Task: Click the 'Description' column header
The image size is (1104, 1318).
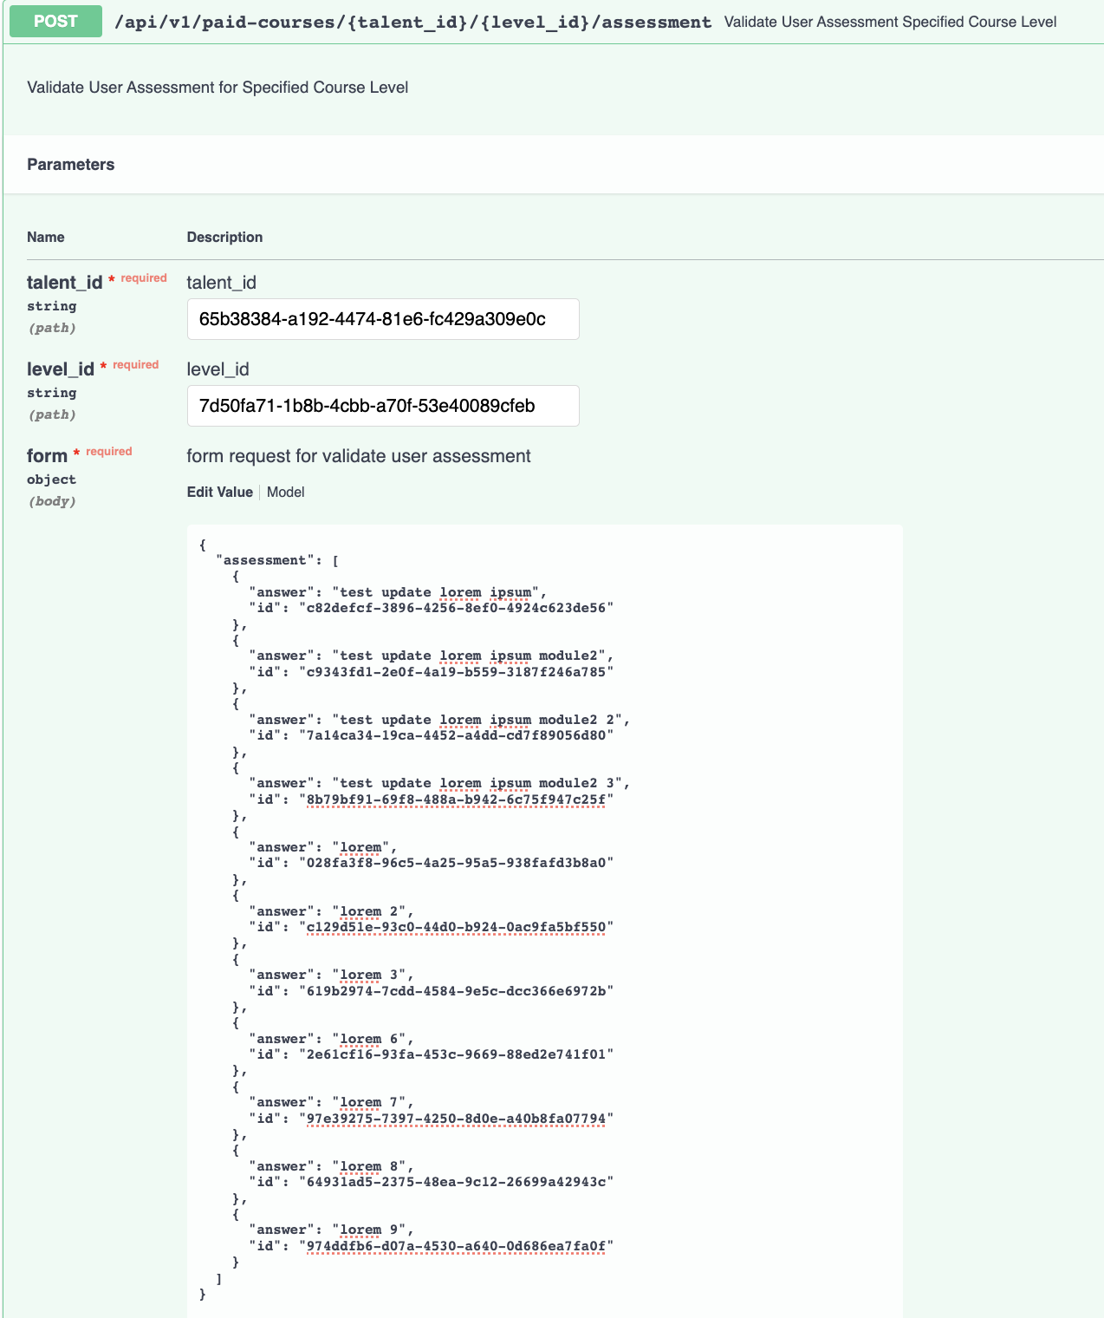Action: pos(225,237)
